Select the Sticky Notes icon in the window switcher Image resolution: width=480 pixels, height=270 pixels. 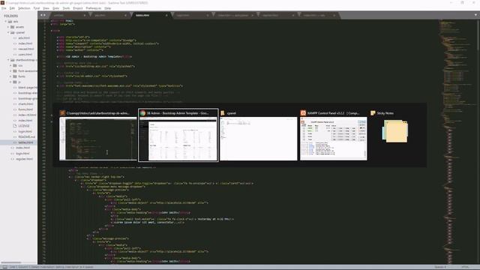pyautogui.click(x=373, y=113)
